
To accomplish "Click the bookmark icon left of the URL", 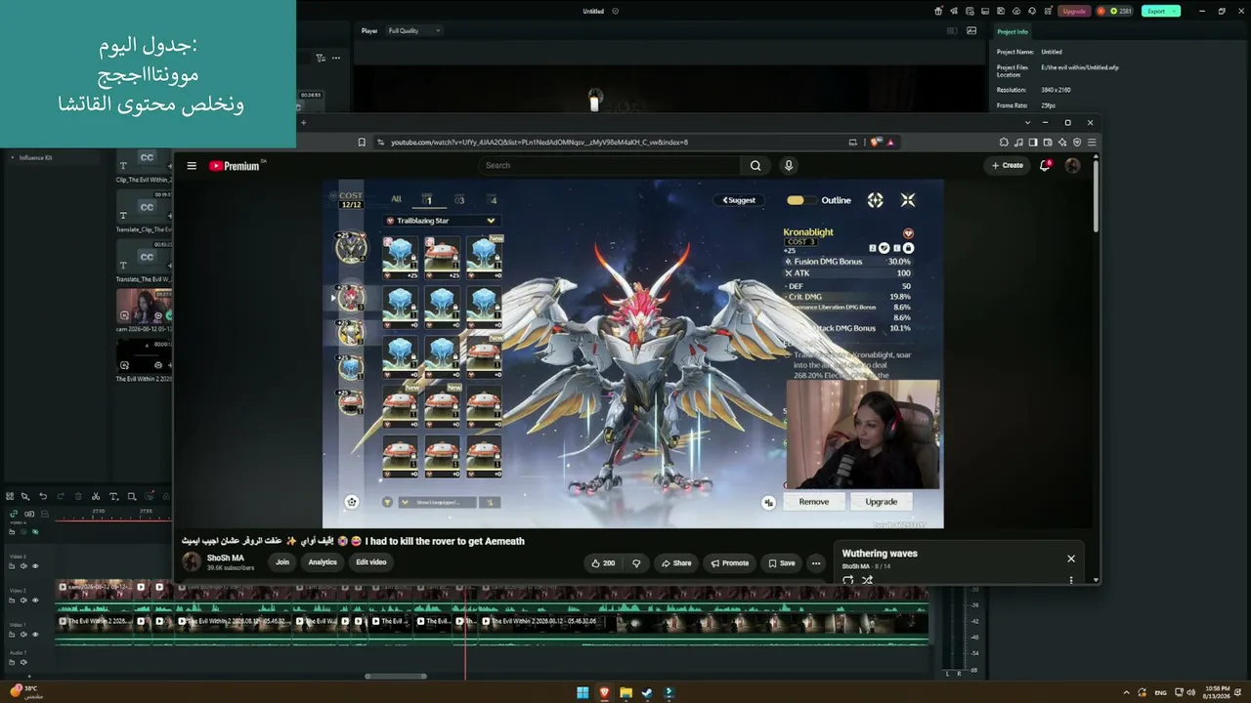I will (x=362, y=143).
